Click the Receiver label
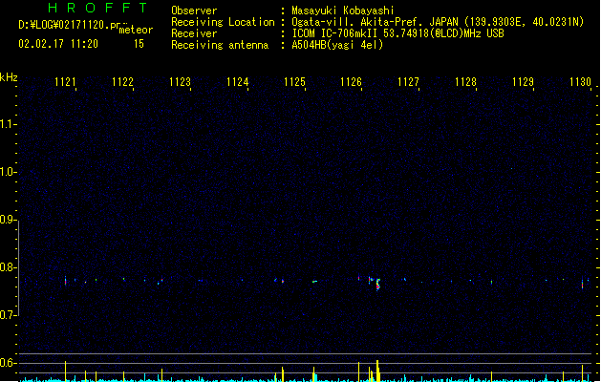The width and height of the screenshot is (601, 382). point(194,33)
